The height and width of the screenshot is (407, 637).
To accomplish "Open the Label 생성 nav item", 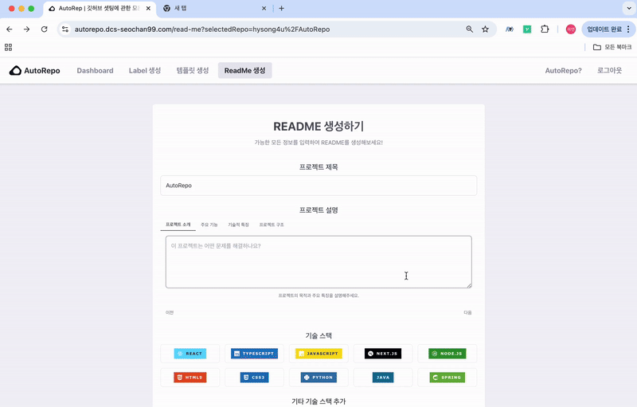I will click(x=145, y=71).
